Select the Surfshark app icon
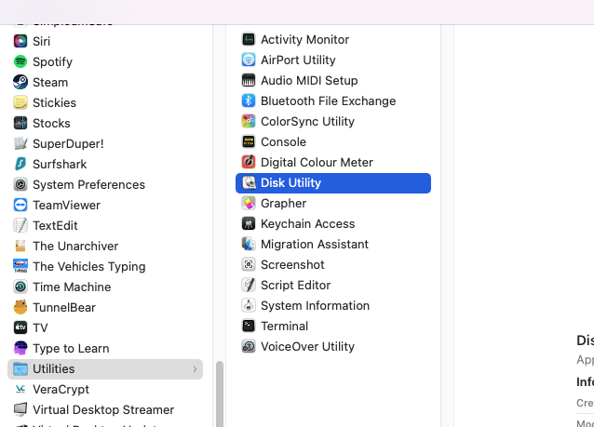Image resolution: width=594 pixels, height=427 pixels. click(20, 164)
